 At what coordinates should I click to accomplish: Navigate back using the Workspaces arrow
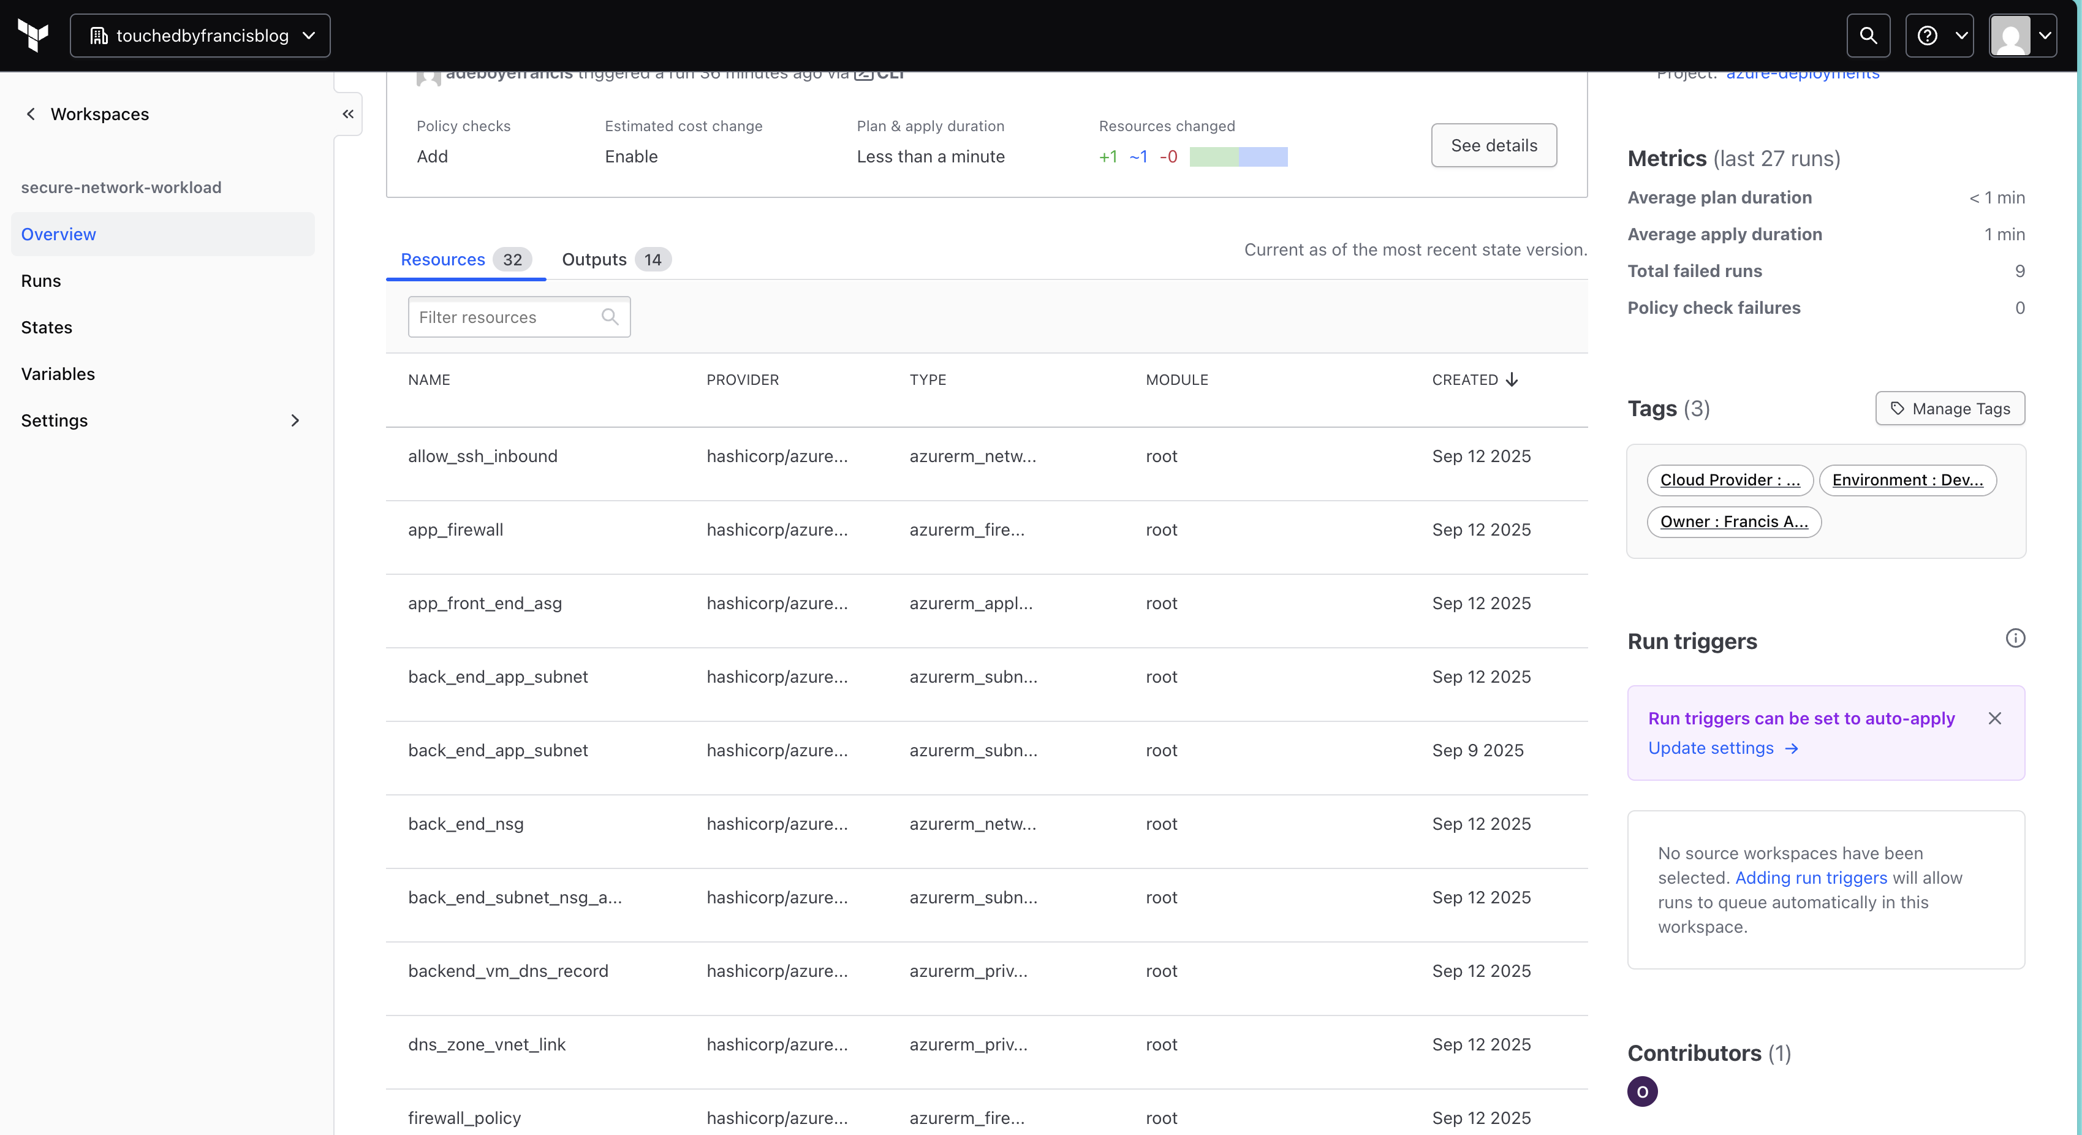(31, 113)
